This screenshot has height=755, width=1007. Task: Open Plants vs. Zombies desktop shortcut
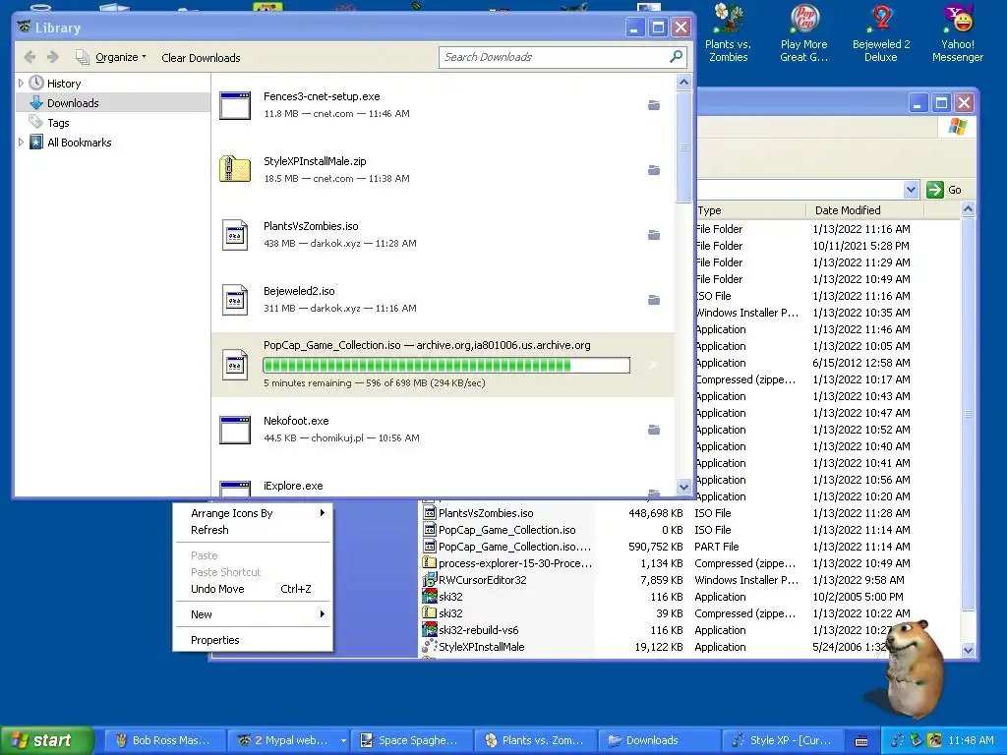pos(729,32)
